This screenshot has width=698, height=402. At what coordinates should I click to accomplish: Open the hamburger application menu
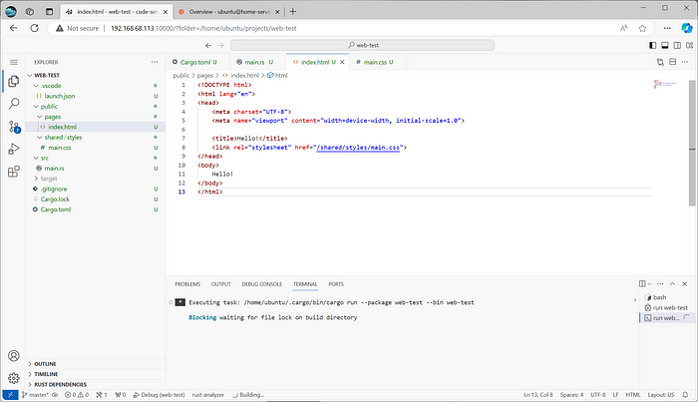(14, 62)
